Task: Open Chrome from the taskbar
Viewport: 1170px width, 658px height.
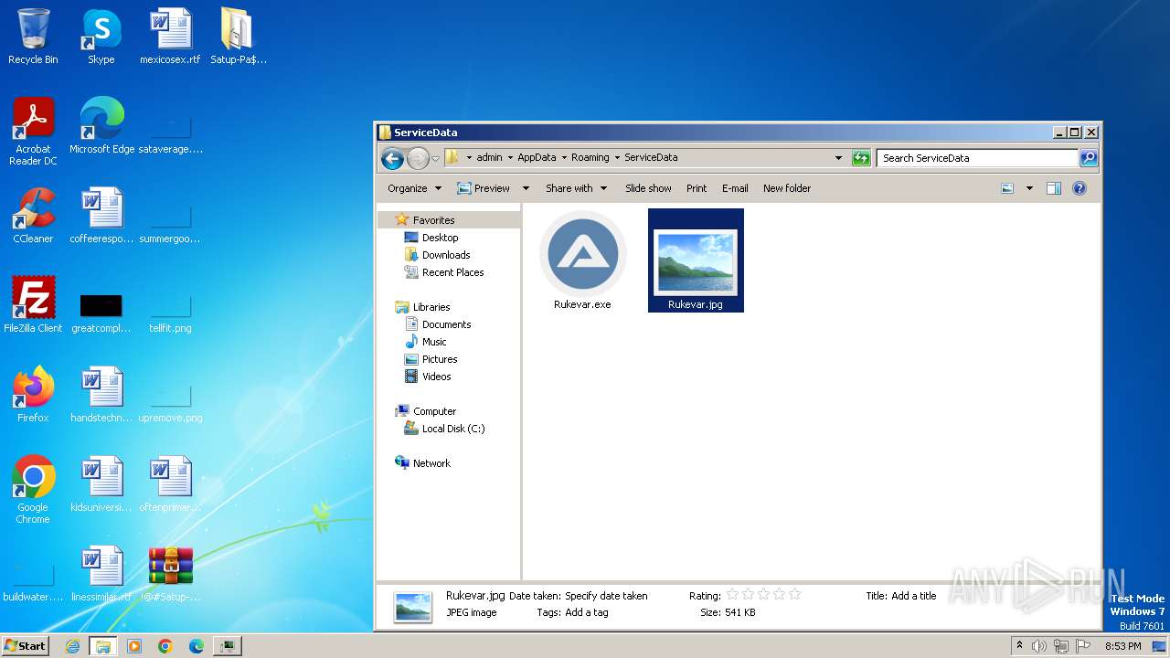Action: [x=165, y=646]
